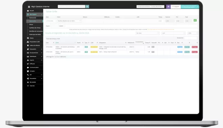223x128 pixels.
Task: Open Temps submenu item
Action: pyautogui.click(x=31, y=24)
